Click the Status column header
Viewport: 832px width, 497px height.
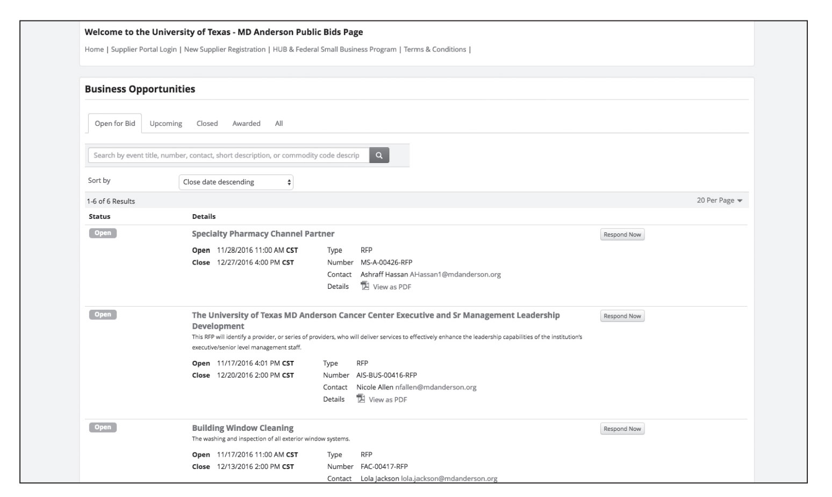click(99, 216)
